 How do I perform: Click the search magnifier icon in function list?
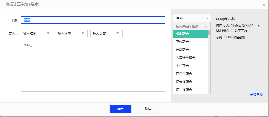207,26
